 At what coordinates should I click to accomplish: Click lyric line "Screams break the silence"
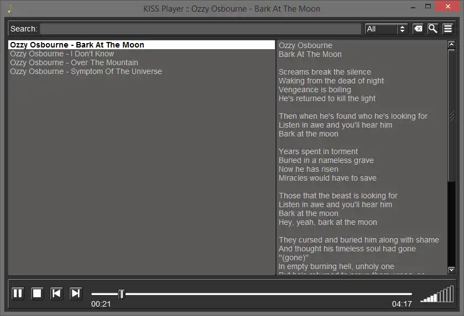[325, 72]
